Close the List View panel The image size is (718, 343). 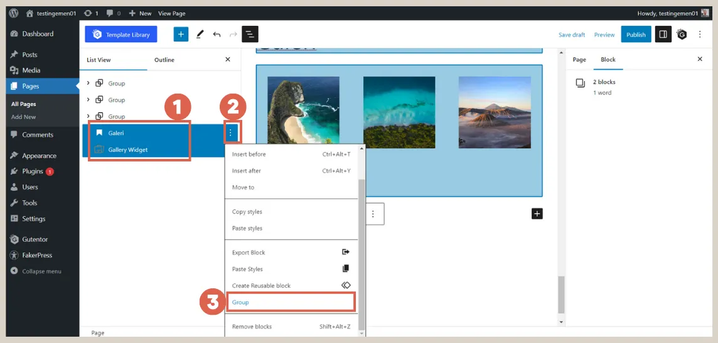coord(228,60)
